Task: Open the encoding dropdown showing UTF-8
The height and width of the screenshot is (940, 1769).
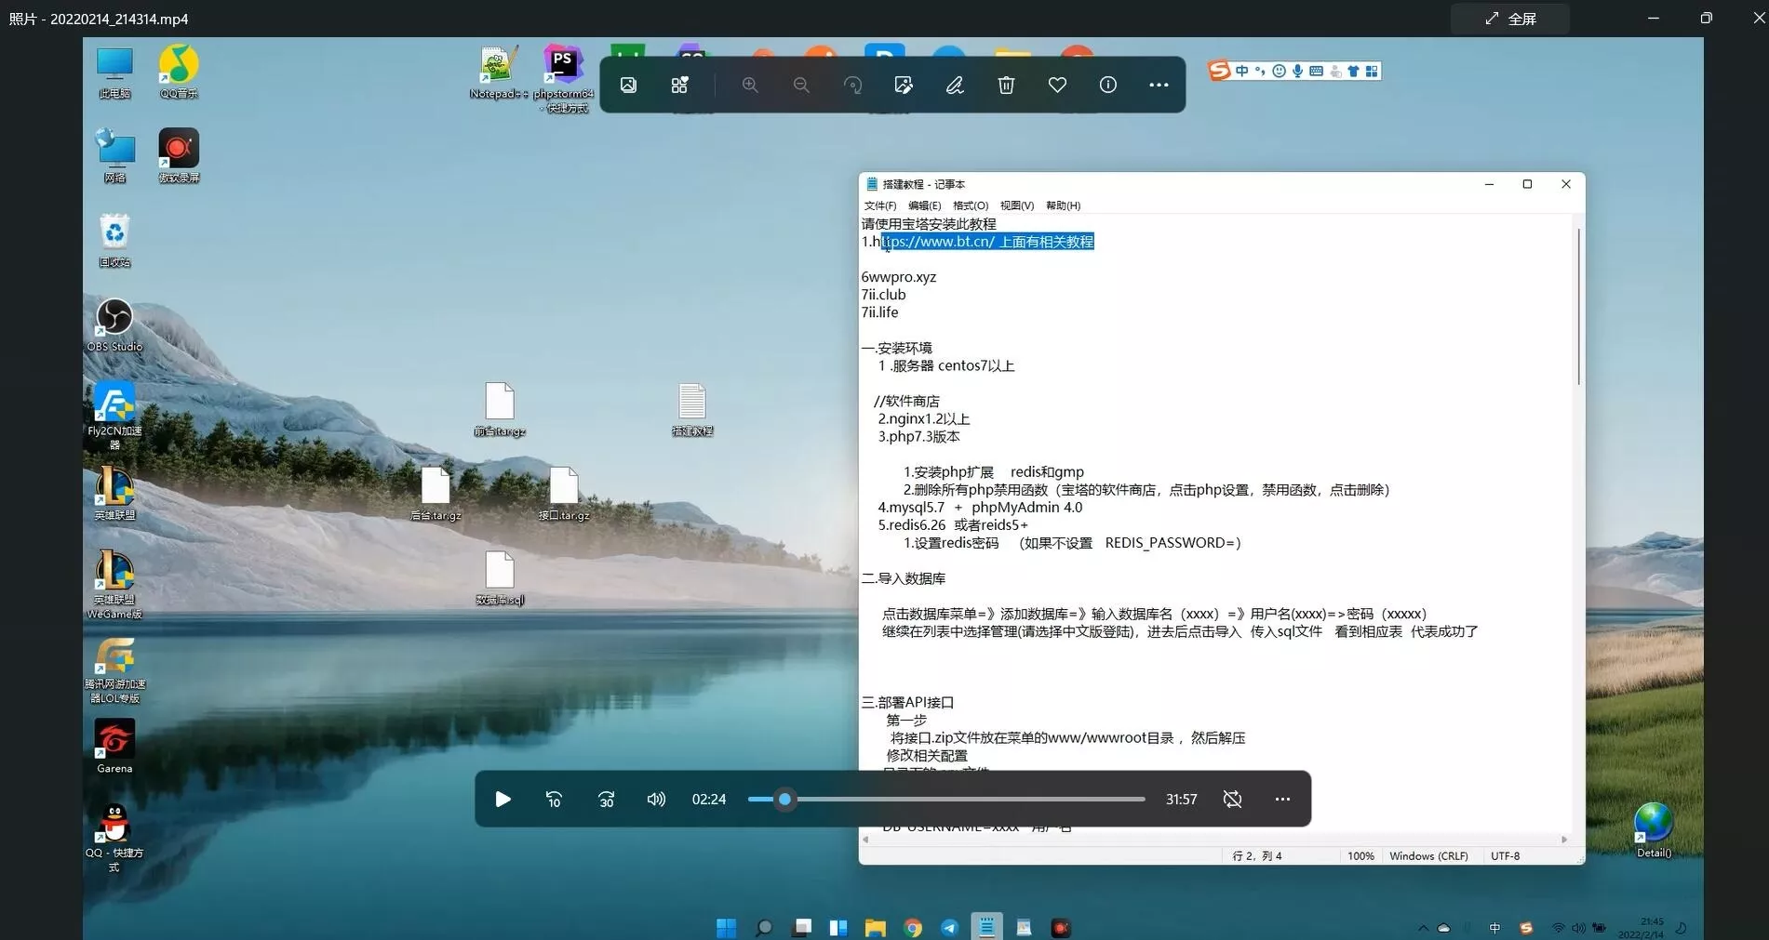Action: [x=1506, y=855]
